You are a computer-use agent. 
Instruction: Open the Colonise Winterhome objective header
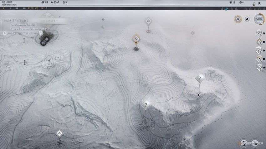pyautogui.click(x=16, y=21)
